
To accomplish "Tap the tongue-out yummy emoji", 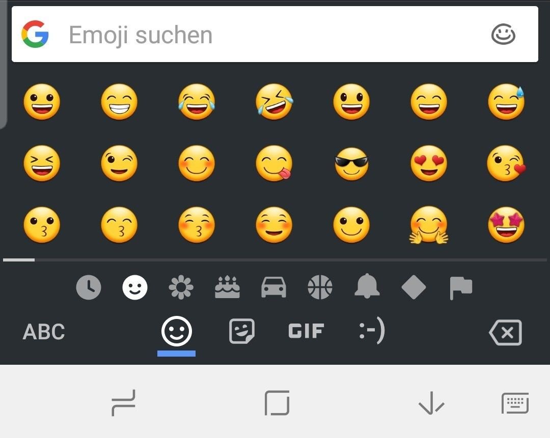I will pyautogui.click(x=274, y=163).
